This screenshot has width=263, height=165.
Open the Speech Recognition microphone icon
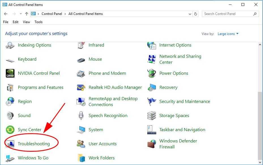pyautogui.click(x=81, y=116)
